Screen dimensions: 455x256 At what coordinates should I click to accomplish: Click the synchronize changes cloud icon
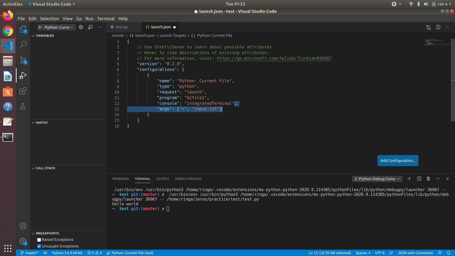tap(45, 253)
